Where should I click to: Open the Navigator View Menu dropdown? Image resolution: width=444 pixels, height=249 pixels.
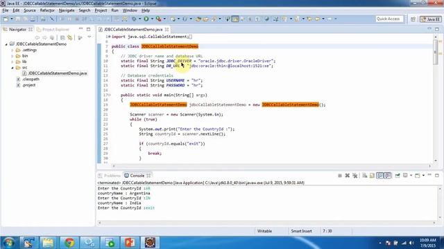(89, 37)
